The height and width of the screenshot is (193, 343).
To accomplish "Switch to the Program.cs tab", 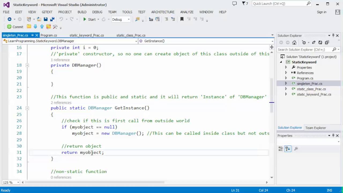I will point(49,35).
